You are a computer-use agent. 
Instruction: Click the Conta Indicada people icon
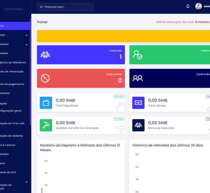[x=137, y=78]
